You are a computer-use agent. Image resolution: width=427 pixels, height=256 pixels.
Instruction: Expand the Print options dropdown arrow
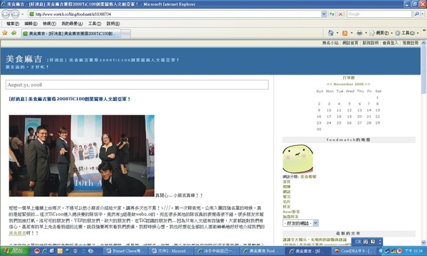366,33
